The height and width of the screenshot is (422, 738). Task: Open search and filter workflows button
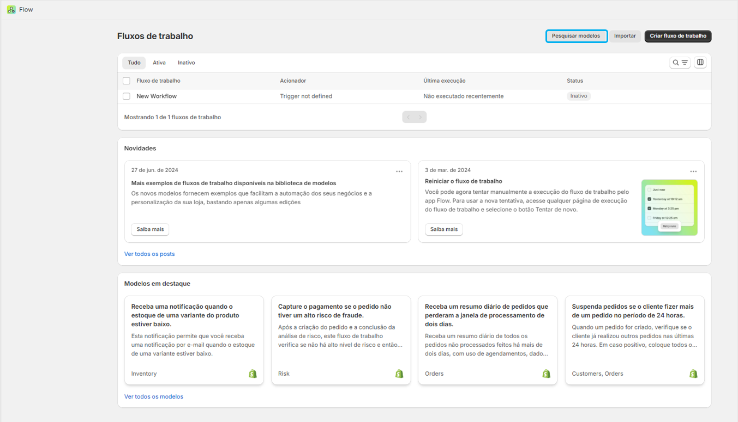tap(680, 63)
